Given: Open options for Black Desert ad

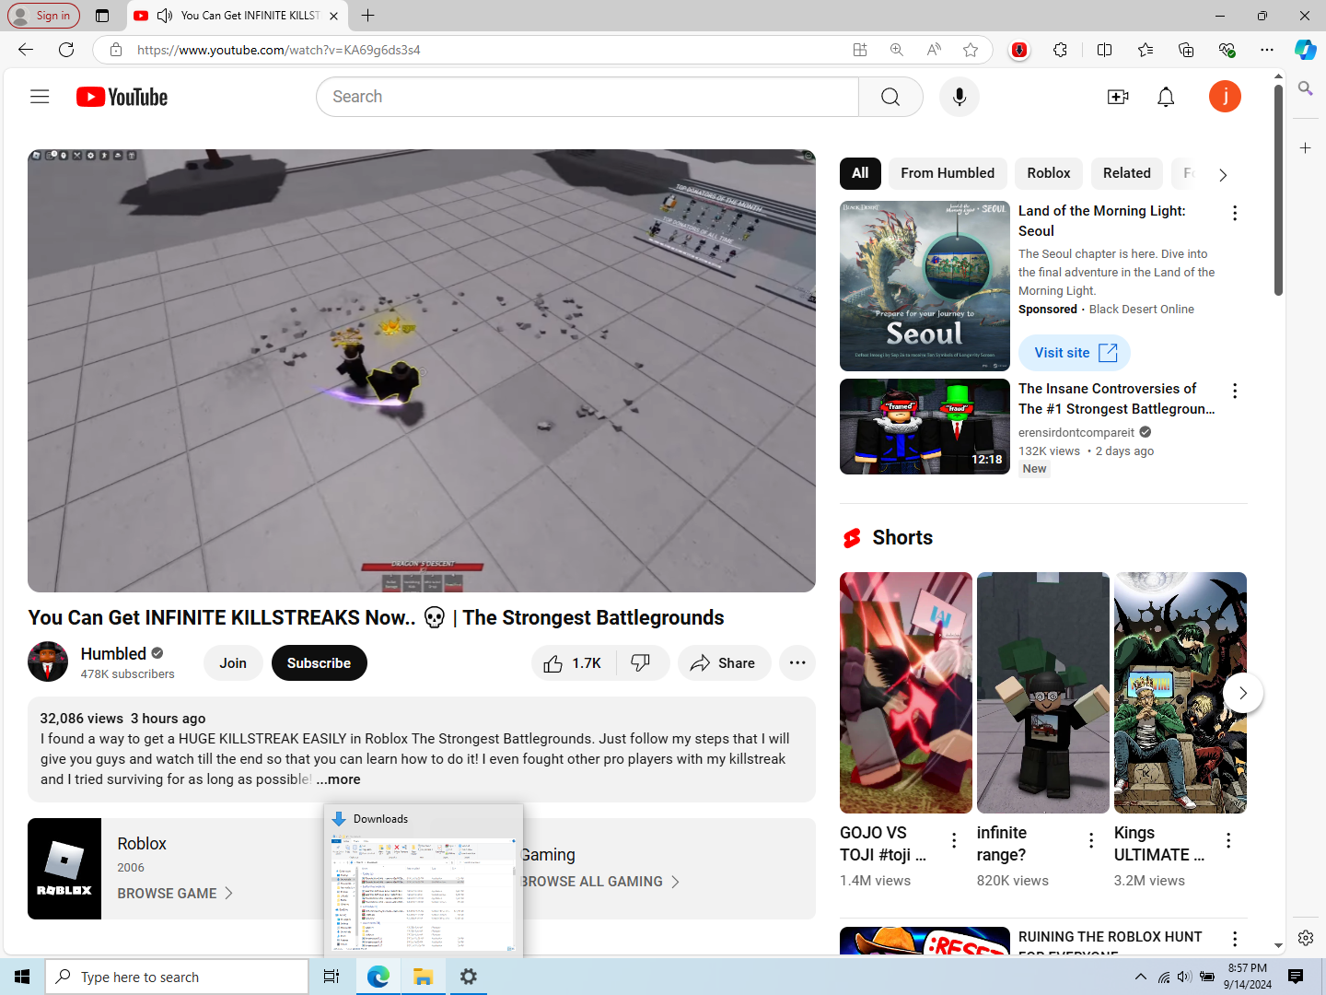Looking at the screenshot, I should tap(1235, 214).
